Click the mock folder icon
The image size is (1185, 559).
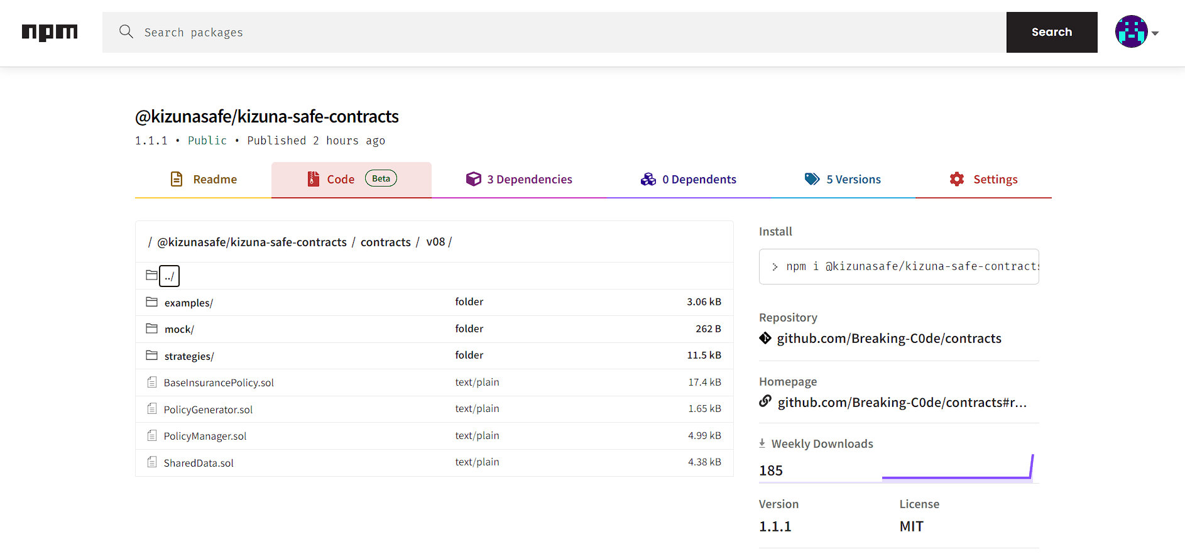(151, 328)
